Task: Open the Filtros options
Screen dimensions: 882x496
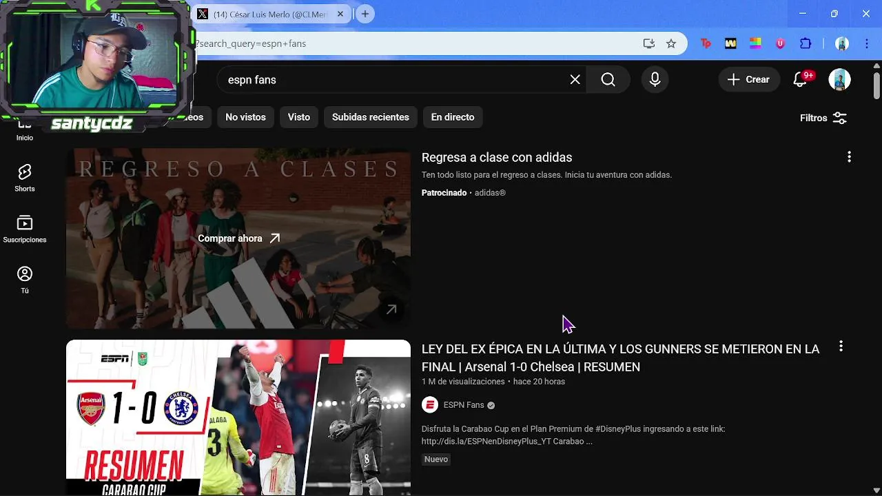Action: [x=823, y=118]
